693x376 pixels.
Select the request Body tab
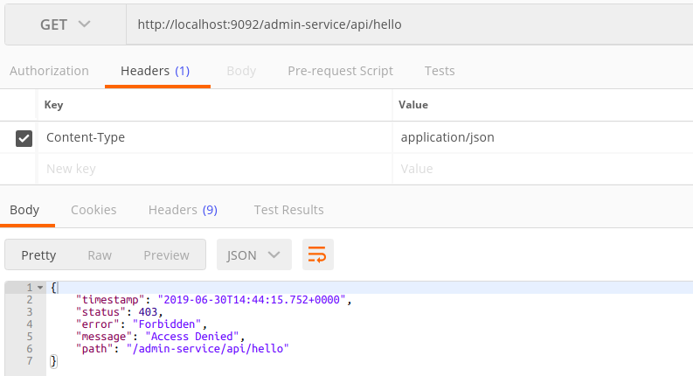(x=241, y=71)
